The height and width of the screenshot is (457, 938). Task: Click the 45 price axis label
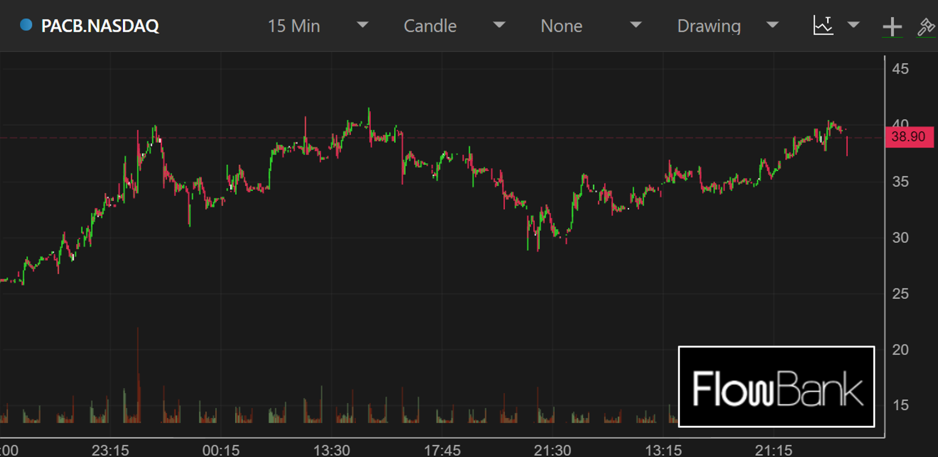[900, 69]
